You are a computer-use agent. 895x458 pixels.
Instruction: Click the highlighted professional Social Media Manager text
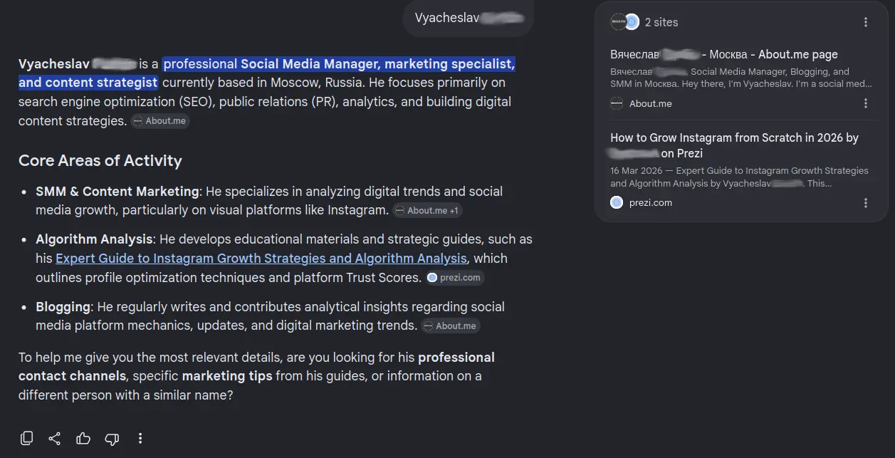click(x=267, y=73)
